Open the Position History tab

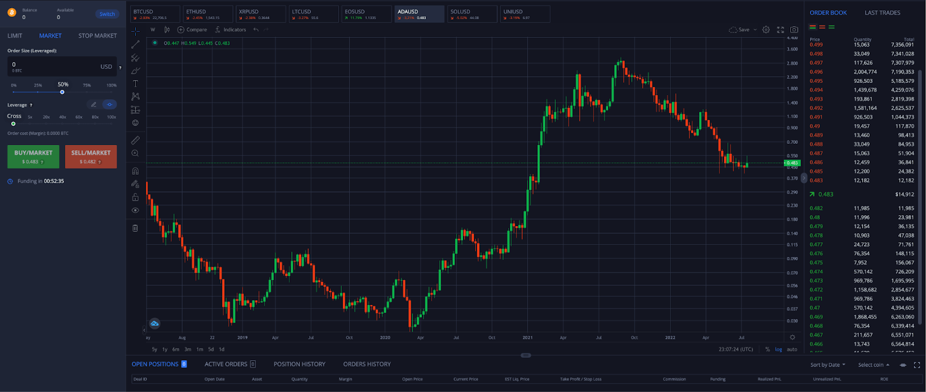pyautogui.click(x=299, y=364)
